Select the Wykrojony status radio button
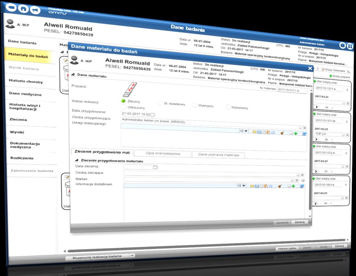356x276 pixels. tap(195, 105)
